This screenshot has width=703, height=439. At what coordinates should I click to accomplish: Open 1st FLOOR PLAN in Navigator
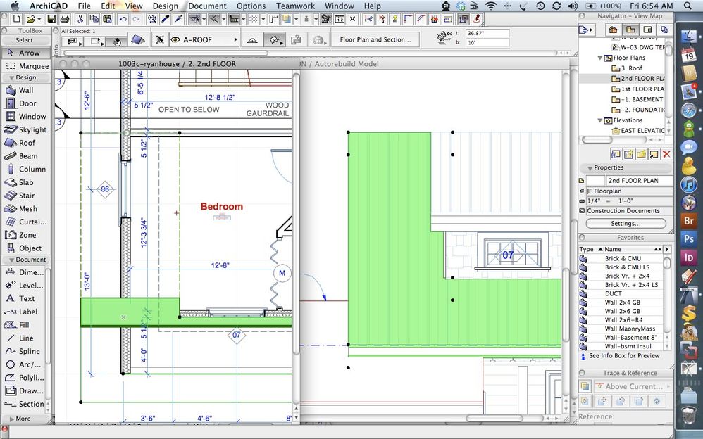641,89
